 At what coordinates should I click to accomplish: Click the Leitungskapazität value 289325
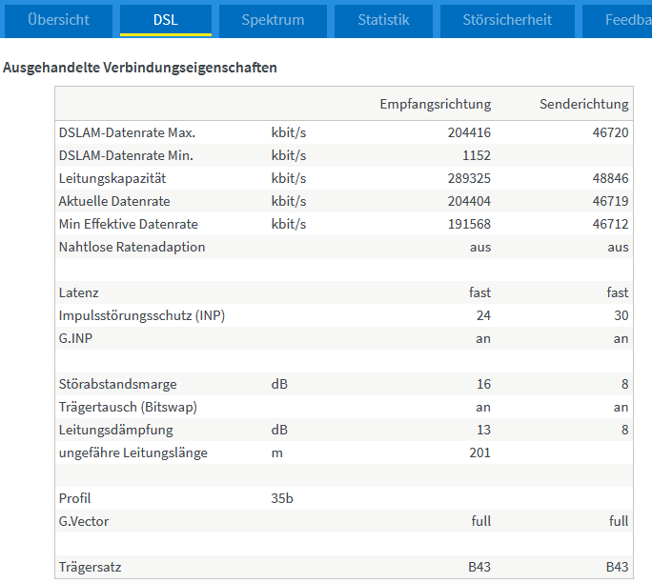469,178
